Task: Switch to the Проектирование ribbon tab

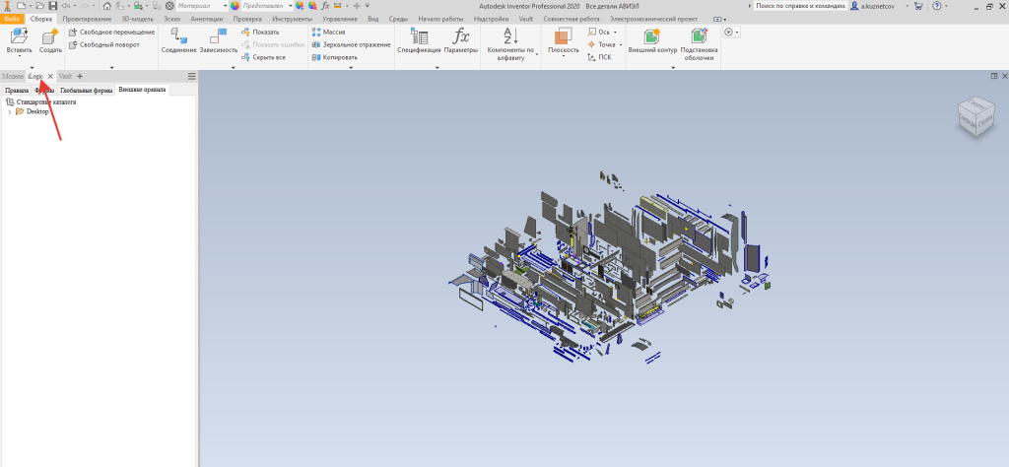Action: (87, 19)
